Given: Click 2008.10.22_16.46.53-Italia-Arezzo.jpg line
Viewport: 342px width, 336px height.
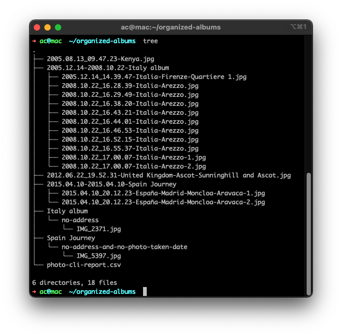Looking at the screenshot, I should 130,131.
